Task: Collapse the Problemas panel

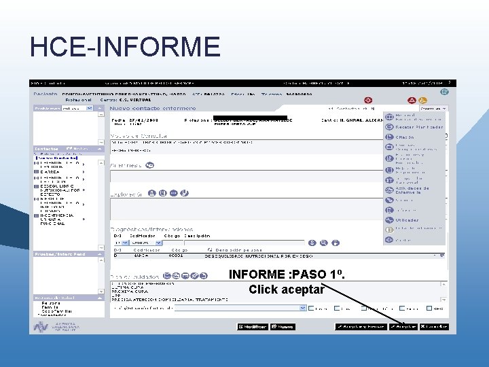Action: (100, 108)
